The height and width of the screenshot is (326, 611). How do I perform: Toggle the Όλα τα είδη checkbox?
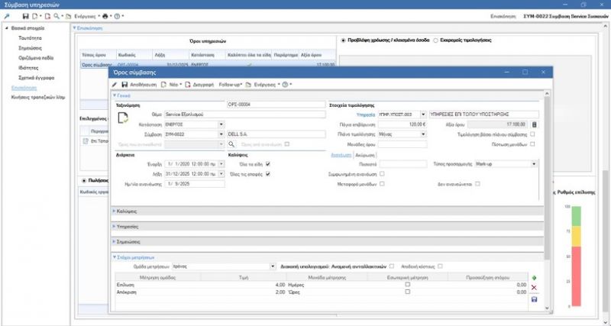coord(268,164)
